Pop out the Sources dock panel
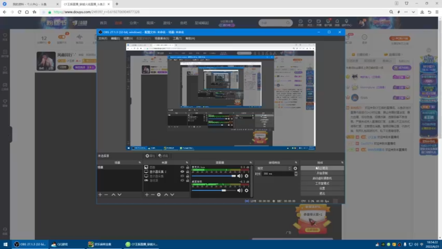The image size is (442, 249). pyautogui.click(x=187, y=163)
